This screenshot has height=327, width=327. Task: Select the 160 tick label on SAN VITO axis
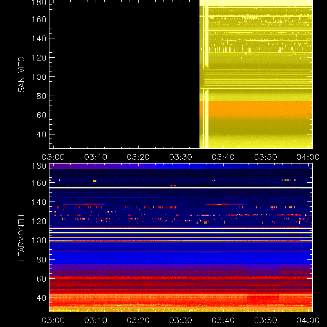[x=39, y=19]
